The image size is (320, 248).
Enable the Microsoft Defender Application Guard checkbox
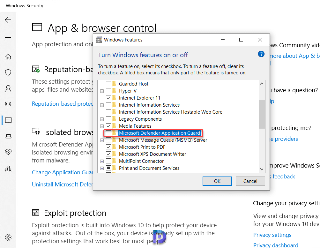point(108,133)
